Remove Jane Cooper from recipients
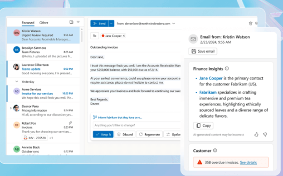This screenshot has width=283, height=176. click(x=124, y=35)
